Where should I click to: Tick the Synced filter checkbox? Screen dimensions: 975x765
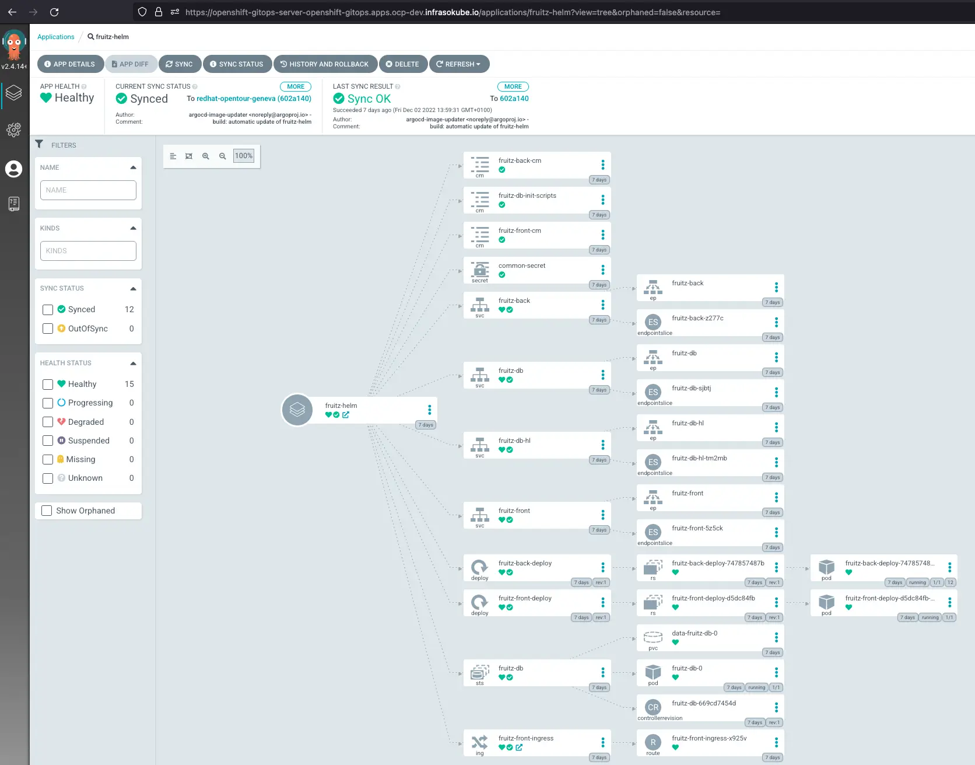coord(48,310)
